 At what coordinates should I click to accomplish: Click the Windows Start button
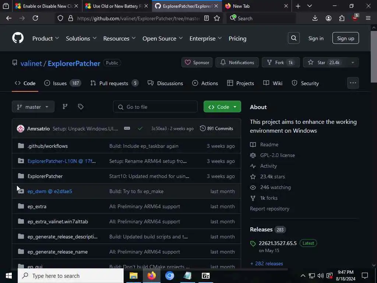point(9,276)
